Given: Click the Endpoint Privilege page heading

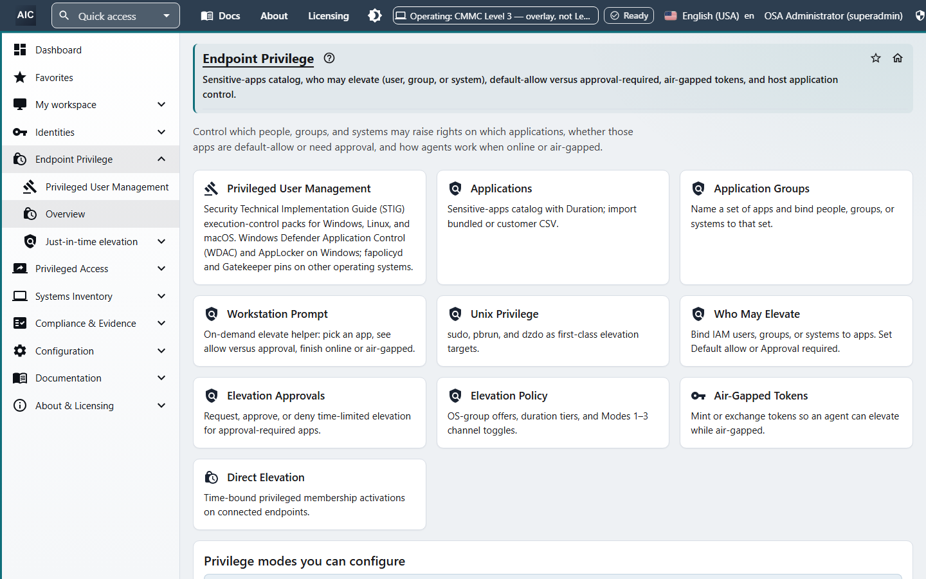Looking at the screenshot, I should [x=259, y=59].
